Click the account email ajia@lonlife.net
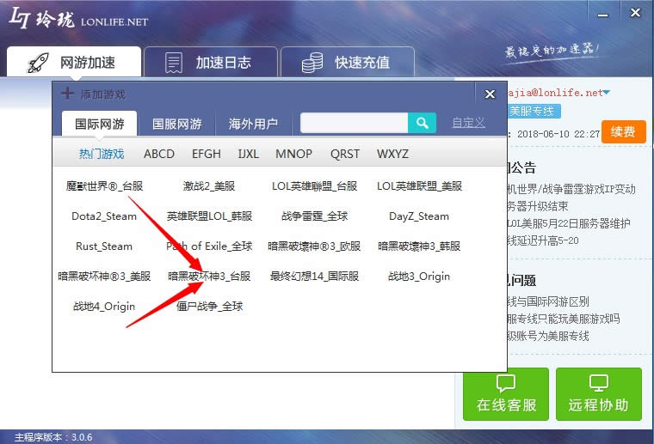This screenshot has height=444, width=654. [x=555, y=93]
